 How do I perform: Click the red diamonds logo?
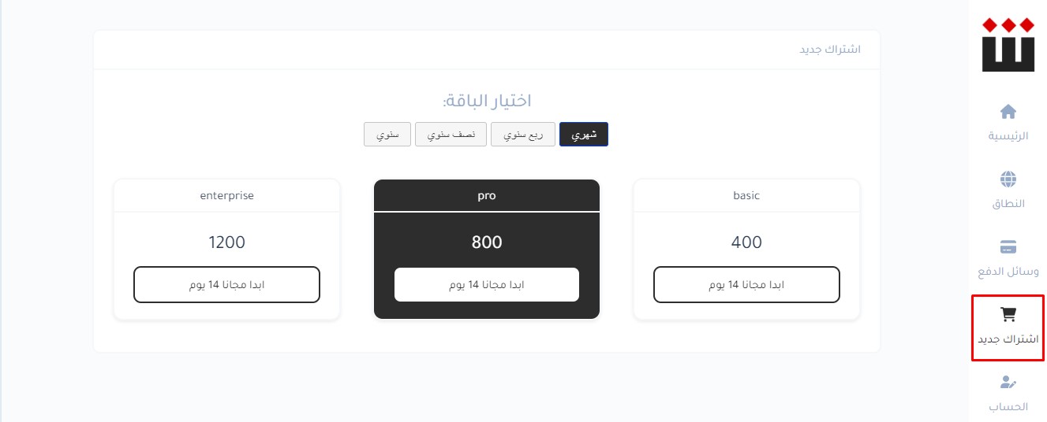point(1008,44)
